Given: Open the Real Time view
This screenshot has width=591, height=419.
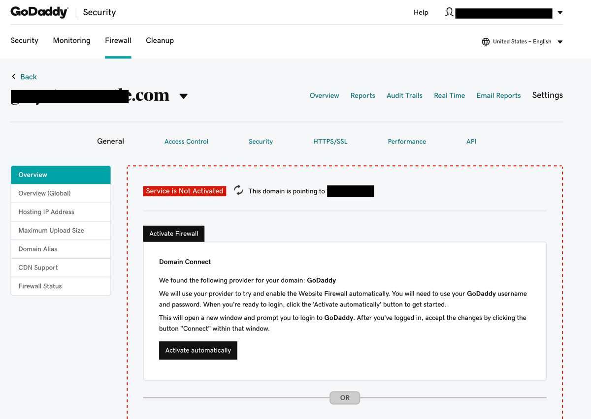Looking at the screenshot, I should click(x=449, y=96).
